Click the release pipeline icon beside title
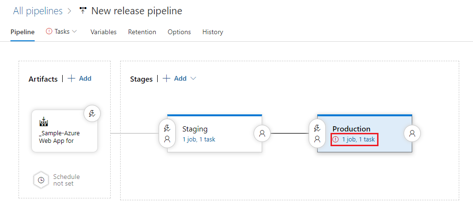473x215 pixels. coord(83,10)
